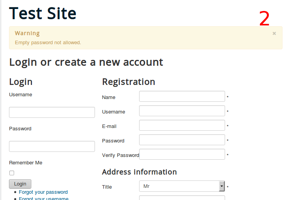Click the Verify Password label

click(x=120, y=155)
